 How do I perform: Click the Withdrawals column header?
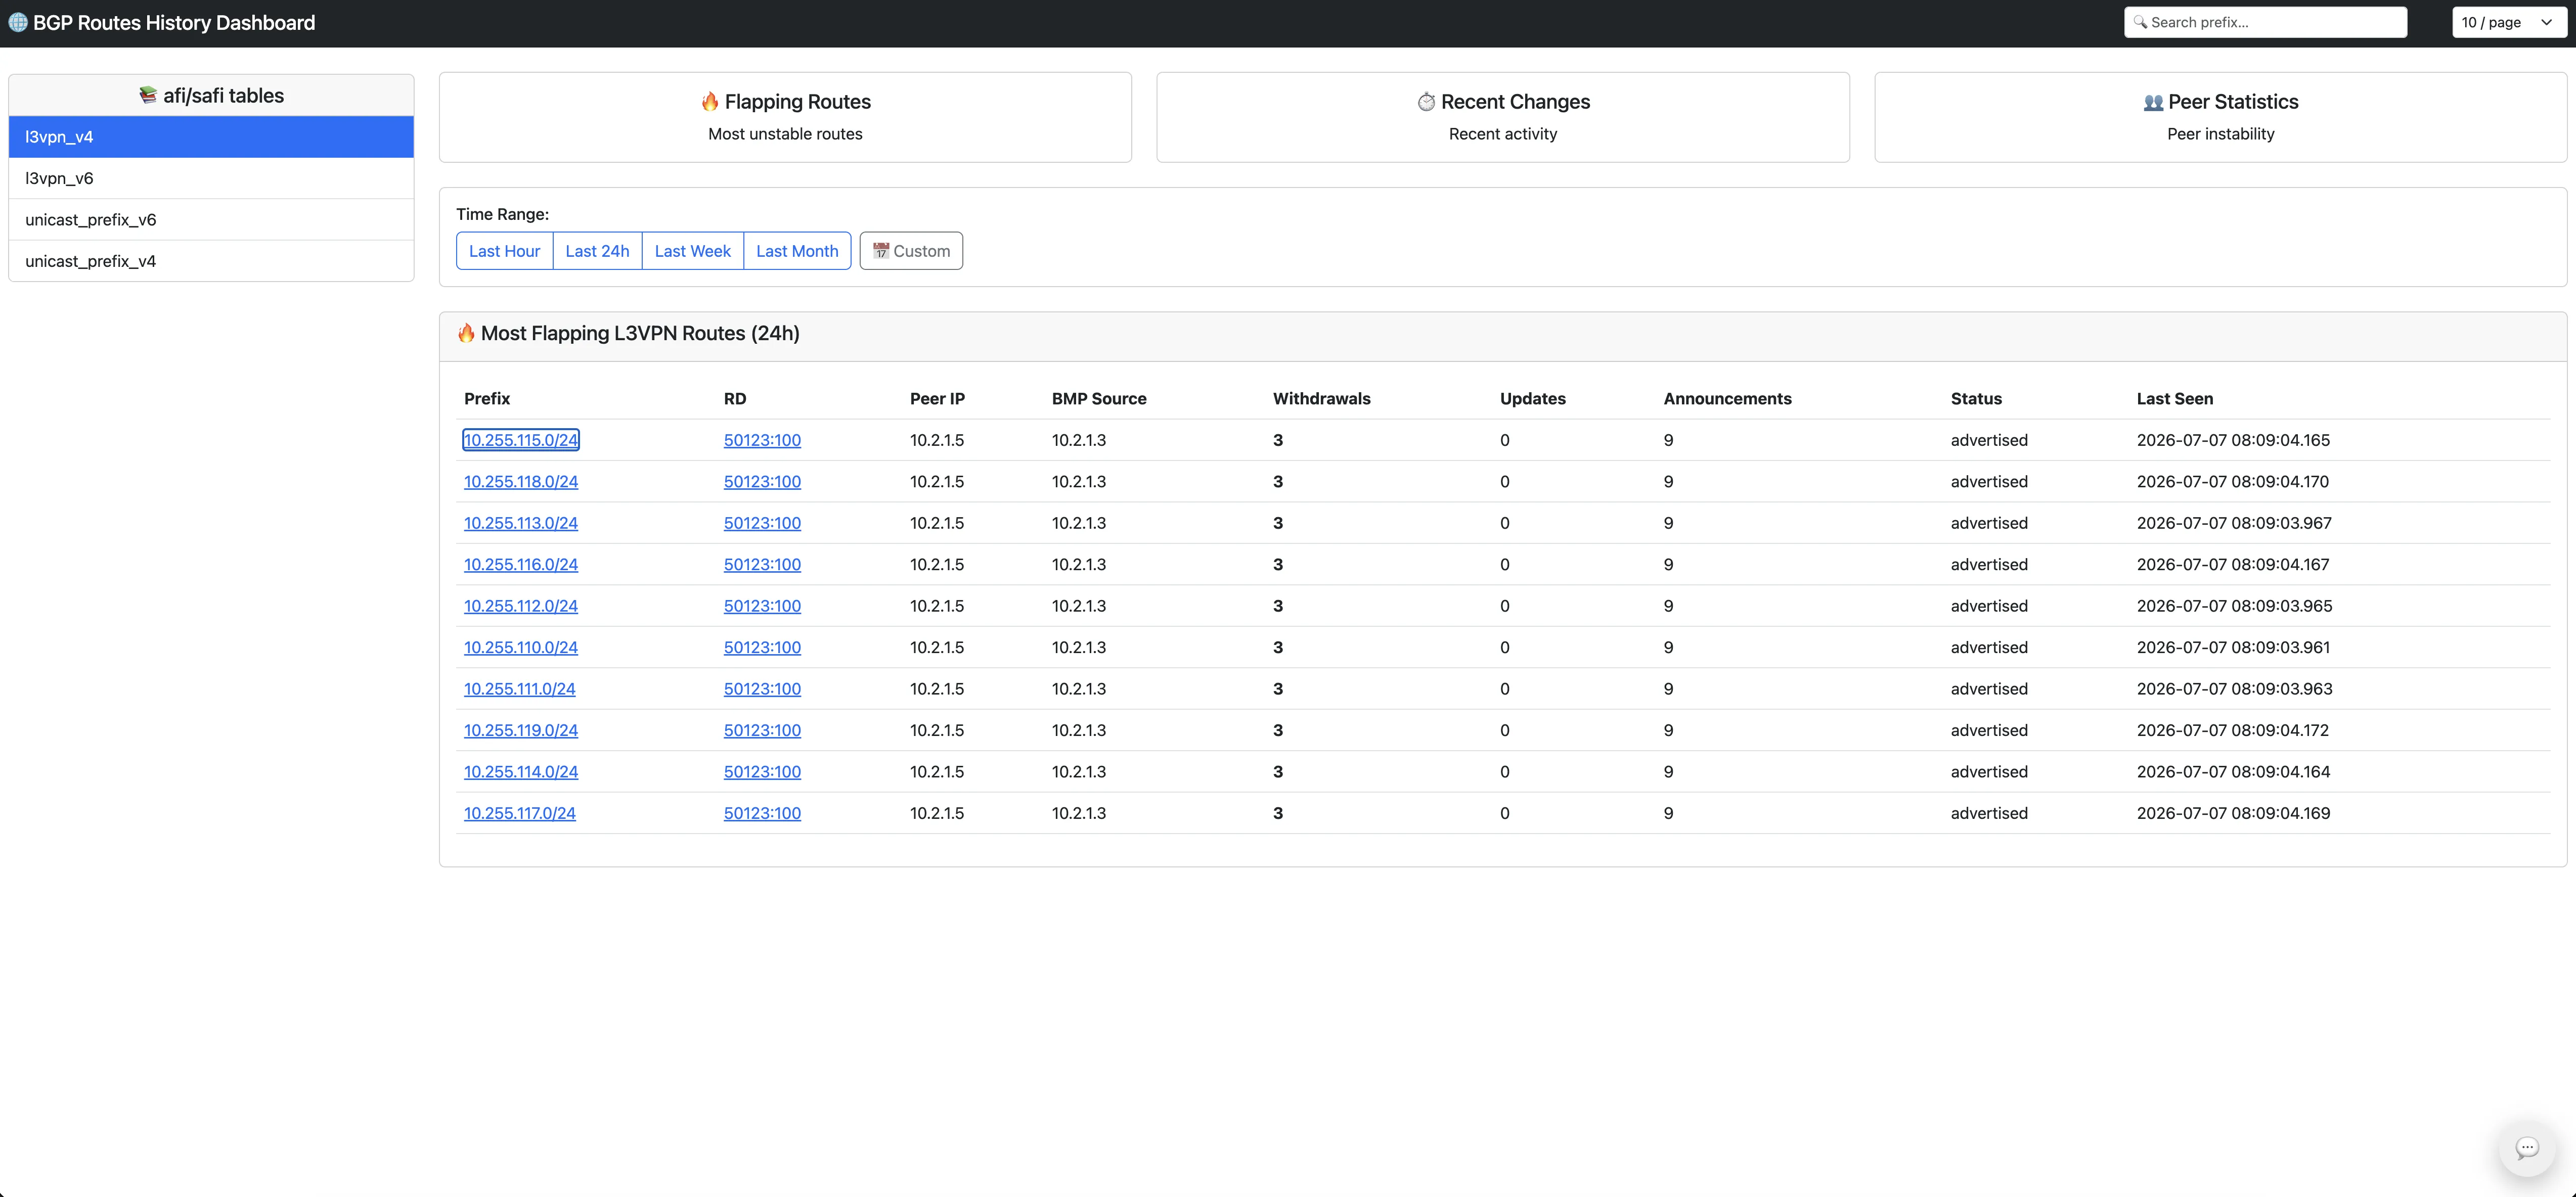[1321, 399]
